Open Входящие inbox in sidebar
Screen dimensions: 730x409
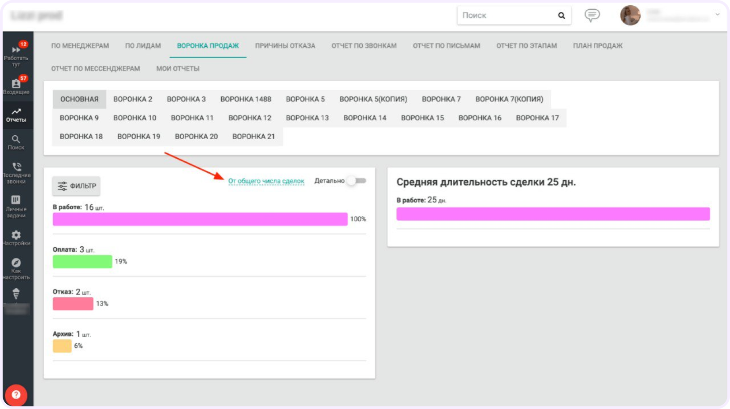(x=16, y=86)
